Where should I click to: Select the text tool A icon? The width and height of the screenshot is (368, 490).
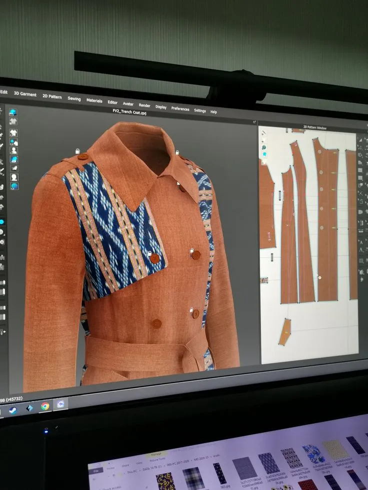pos(361,242)
